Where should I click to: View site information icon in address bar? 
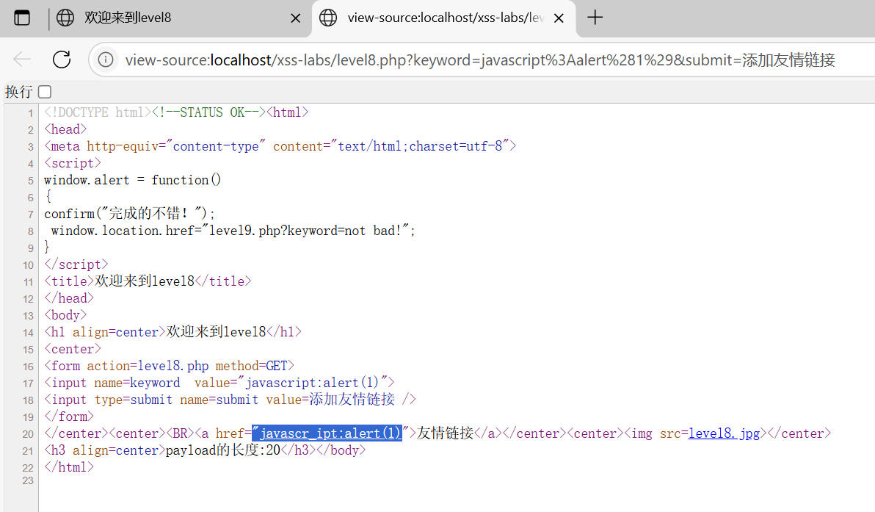[106, 60]
